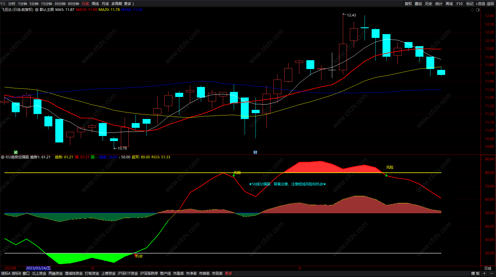
Task: Show the 市销率 indicator
Action: pyautogui.click(x=204, y=273)
